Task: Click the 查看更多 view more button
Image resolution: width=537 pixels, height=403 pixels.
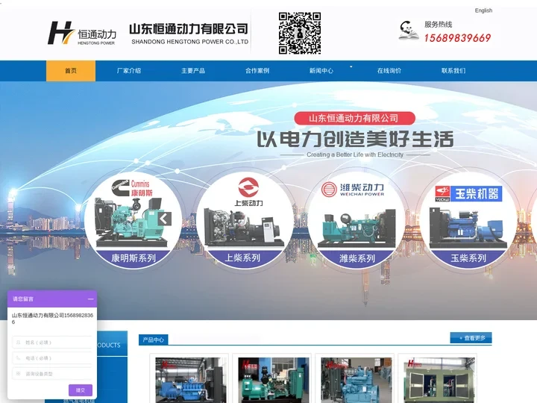Action: (x=471, y=338)
